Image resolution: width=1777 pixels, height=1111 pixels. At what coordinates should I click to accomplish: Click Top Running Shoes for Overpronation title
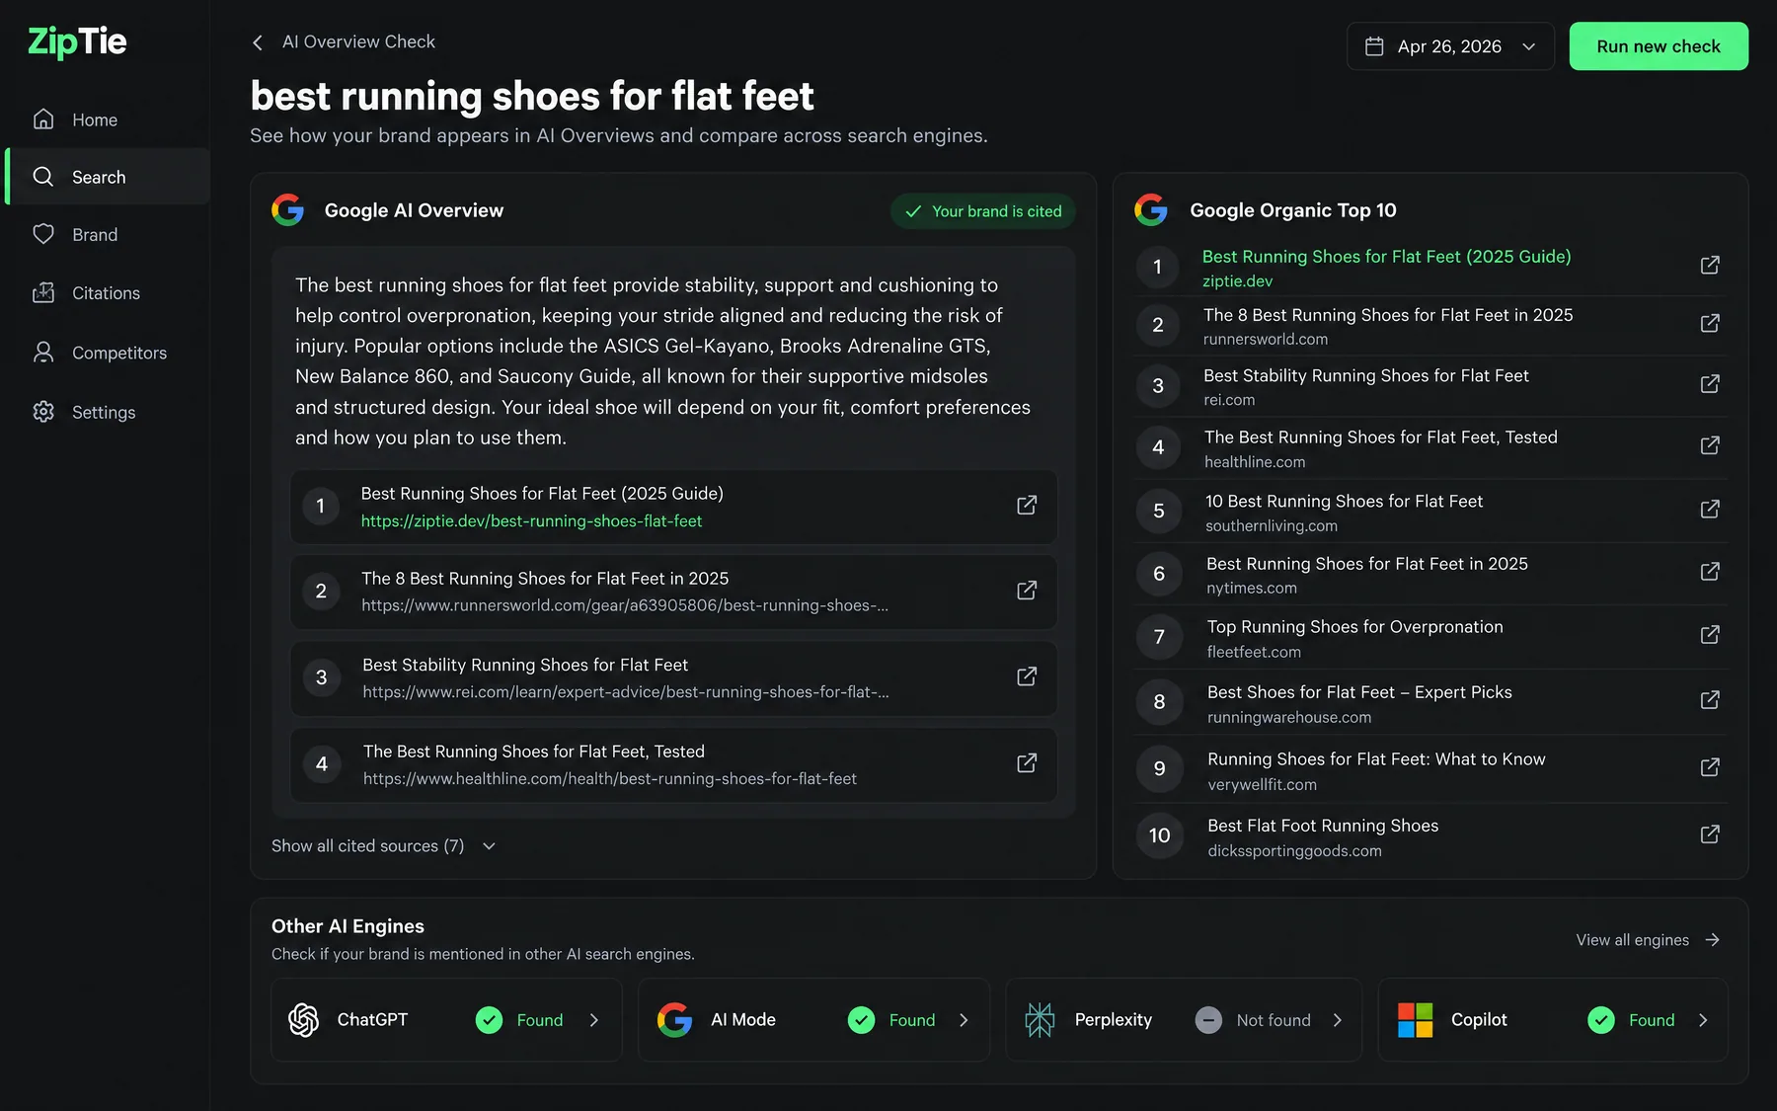tap(1354, 627)
